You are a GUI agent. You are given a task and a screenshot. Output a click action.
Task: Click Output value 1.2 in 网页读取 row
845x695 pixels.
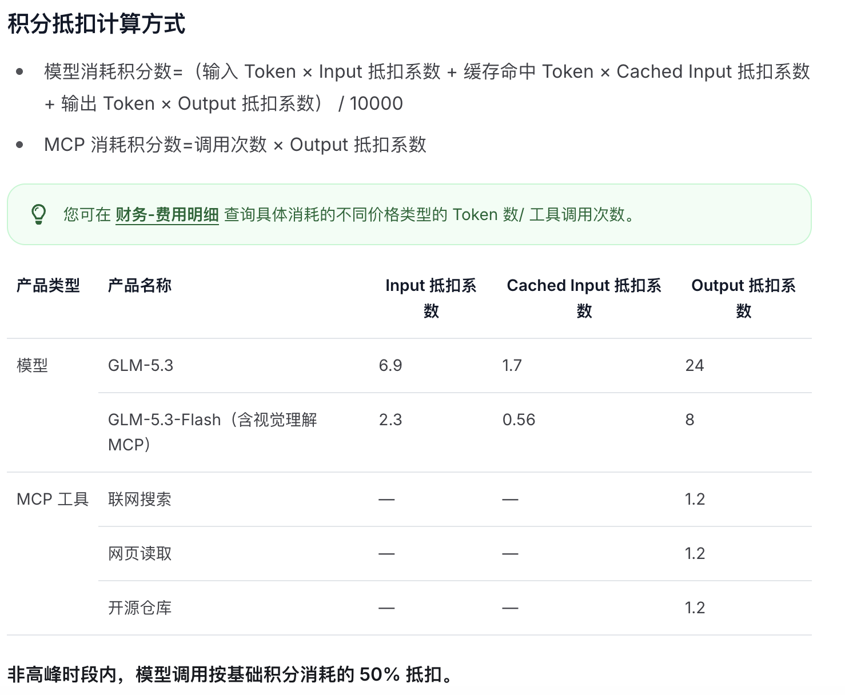click(695, 553)
